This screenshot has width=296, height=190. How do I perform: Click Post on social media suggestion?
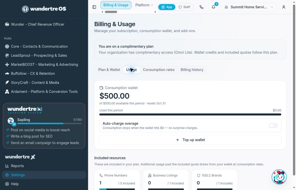(40, 130)
